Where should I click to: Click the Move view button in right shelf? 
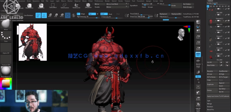pyautogui.click(x=198, y=93)
